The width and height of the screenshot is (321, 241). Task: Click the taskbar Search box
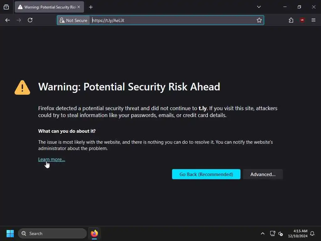52,233
